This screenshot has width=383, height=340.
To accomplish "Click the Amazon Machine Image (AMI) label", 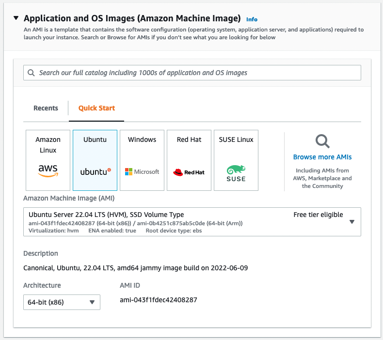I will pos(69,198).
